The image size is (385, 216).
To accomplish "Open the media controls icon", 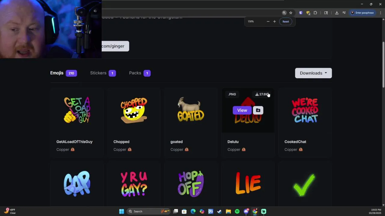I will [x=344, y=13].
